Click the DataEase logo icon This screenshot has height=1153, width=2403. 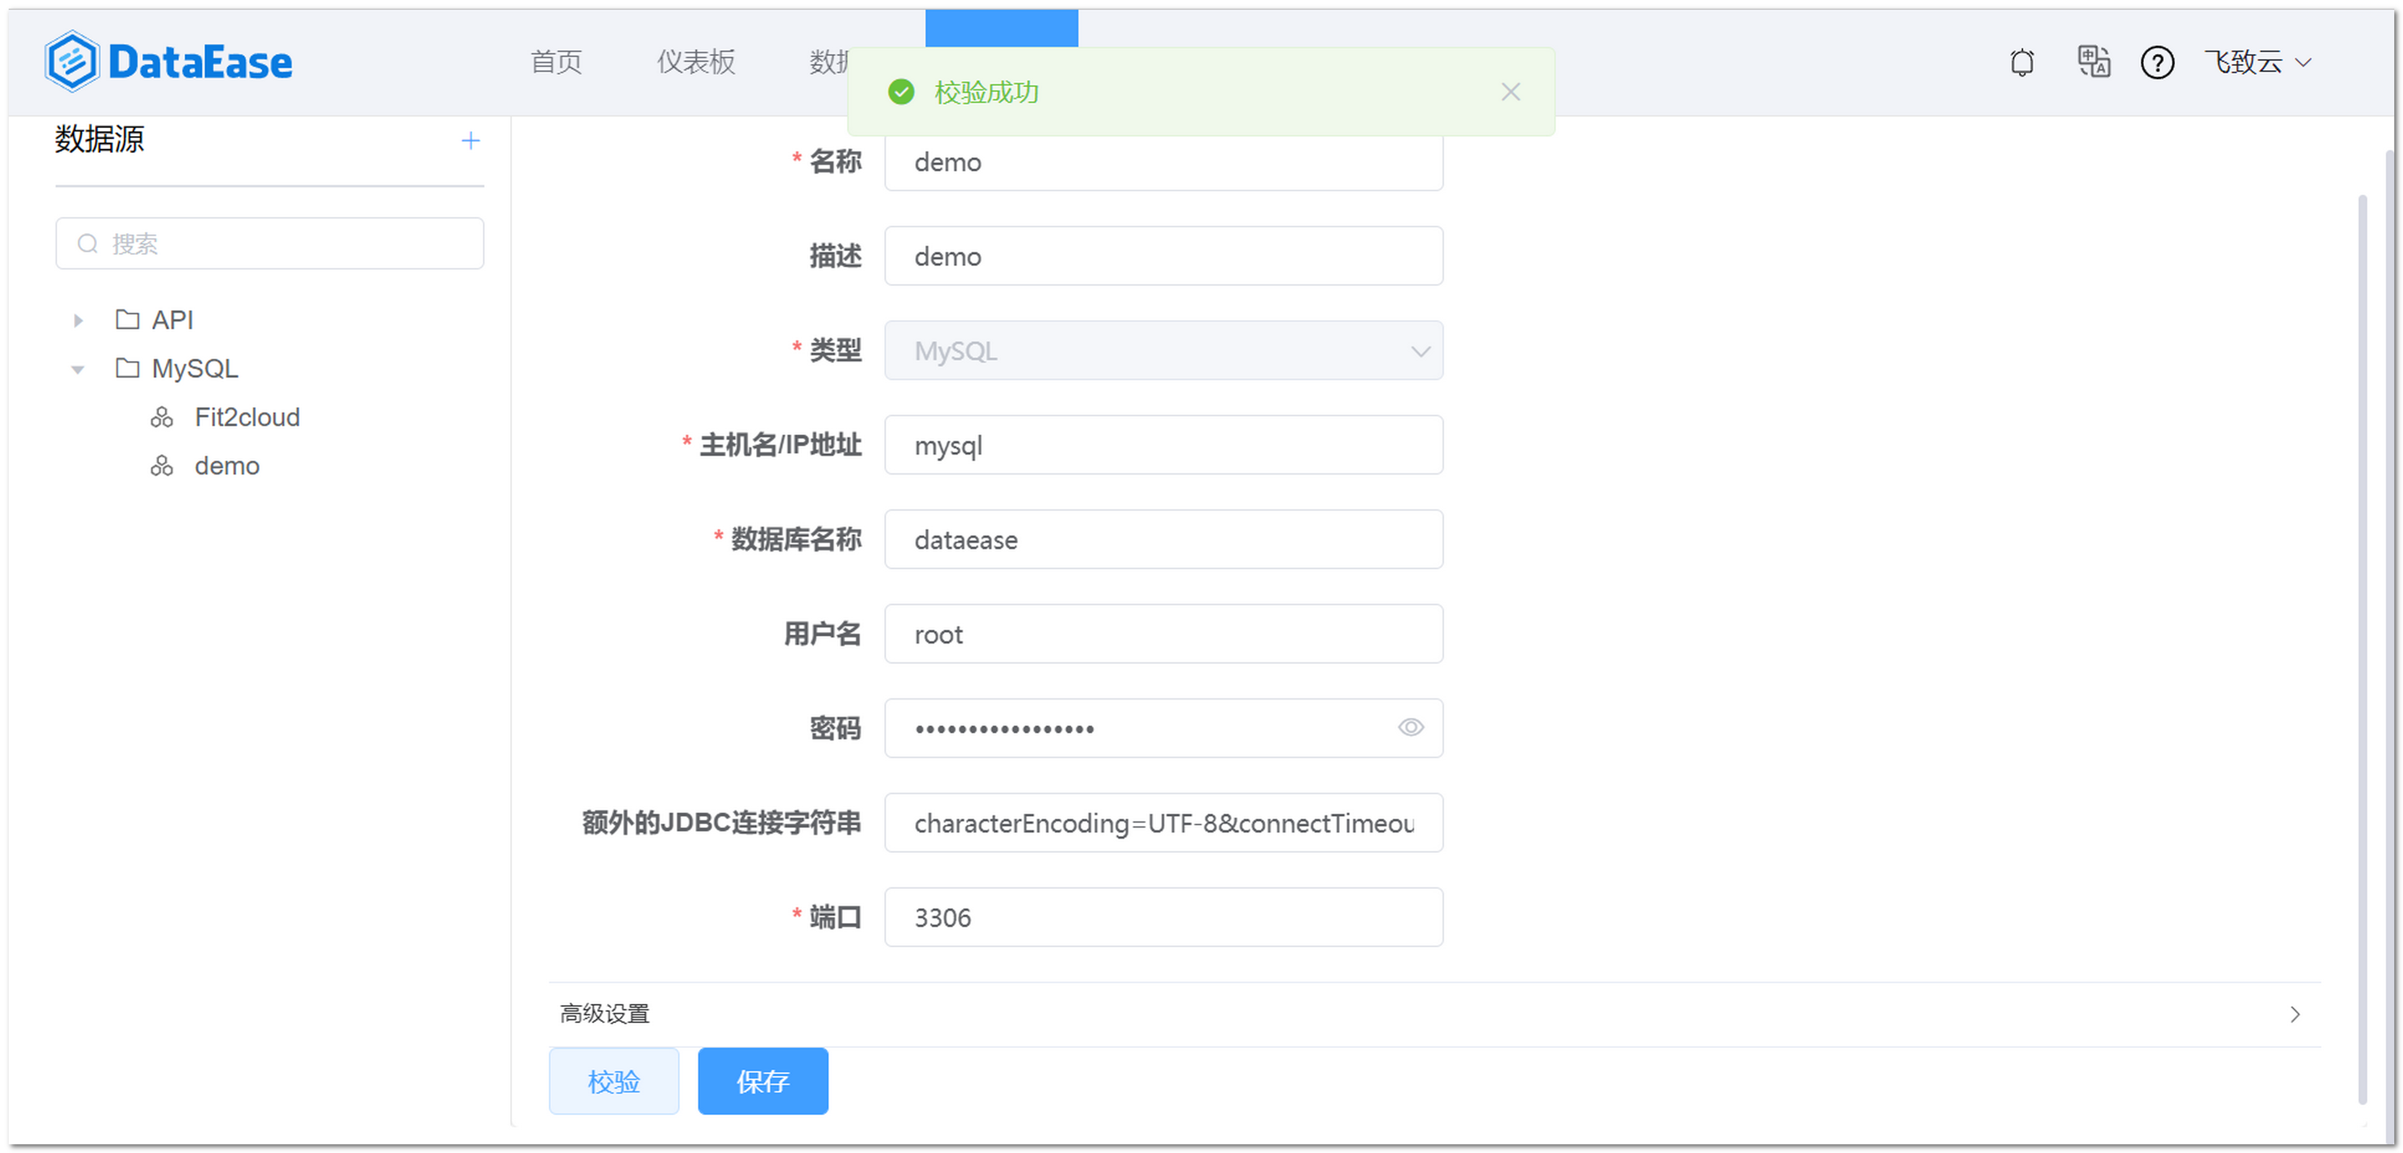pos(71,62)
